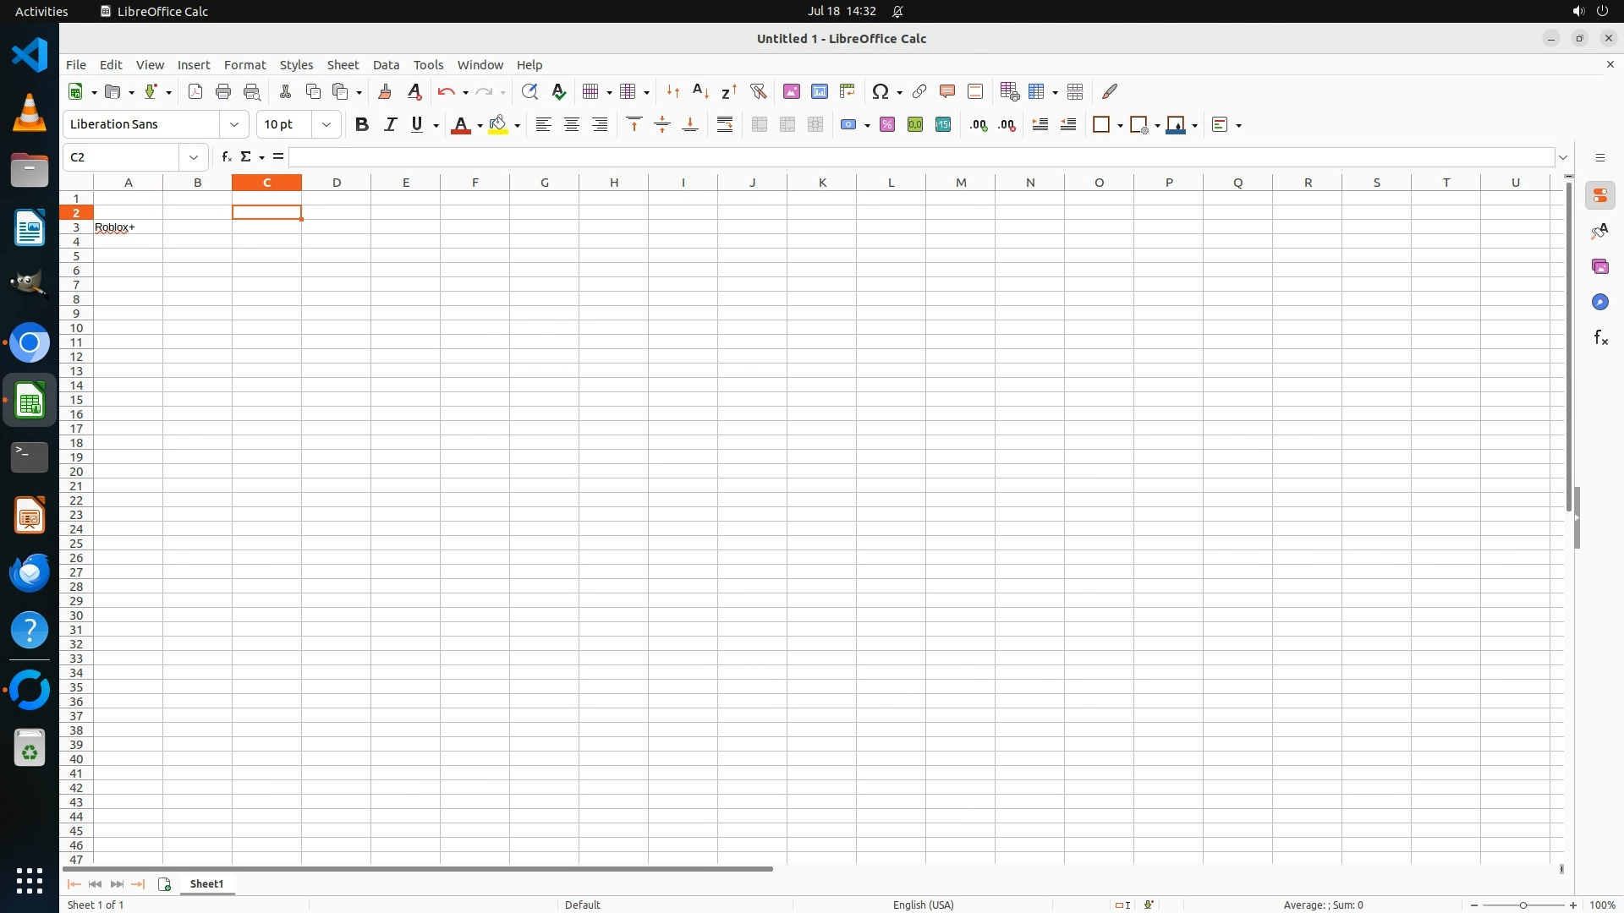The height and width of the screenshot is (913, 1624).
Task: Toggle Wrap Text button
Action: pos(725,124)
